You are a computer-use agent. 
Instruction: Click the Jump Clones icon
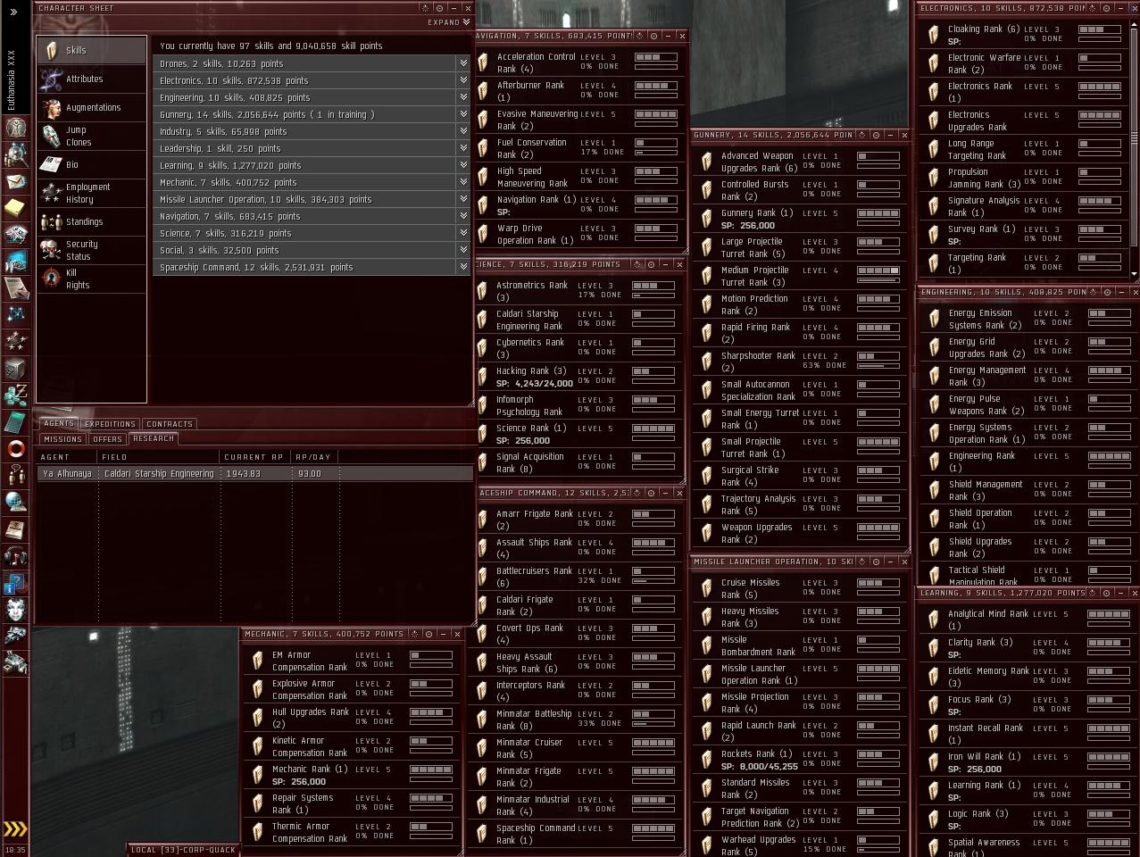[52, 136]
